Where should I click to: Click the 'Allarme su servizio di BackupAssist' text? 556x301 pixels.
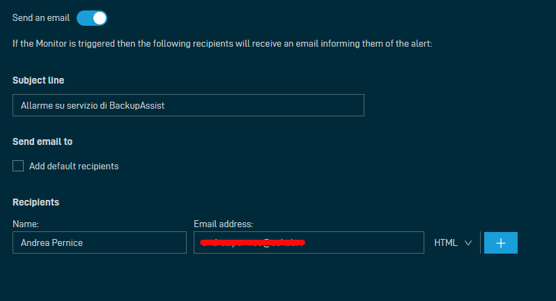[93, 106]
